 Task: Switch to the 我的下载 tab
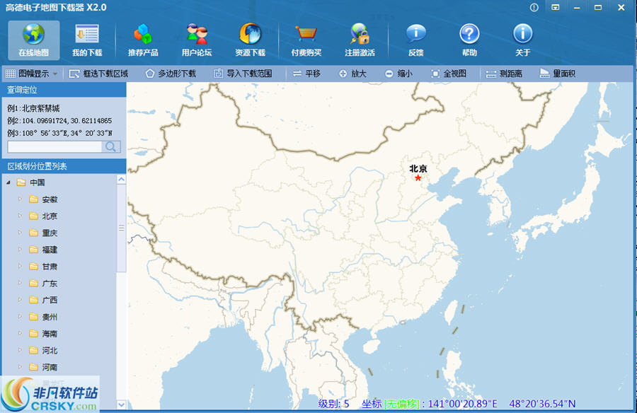86,39
